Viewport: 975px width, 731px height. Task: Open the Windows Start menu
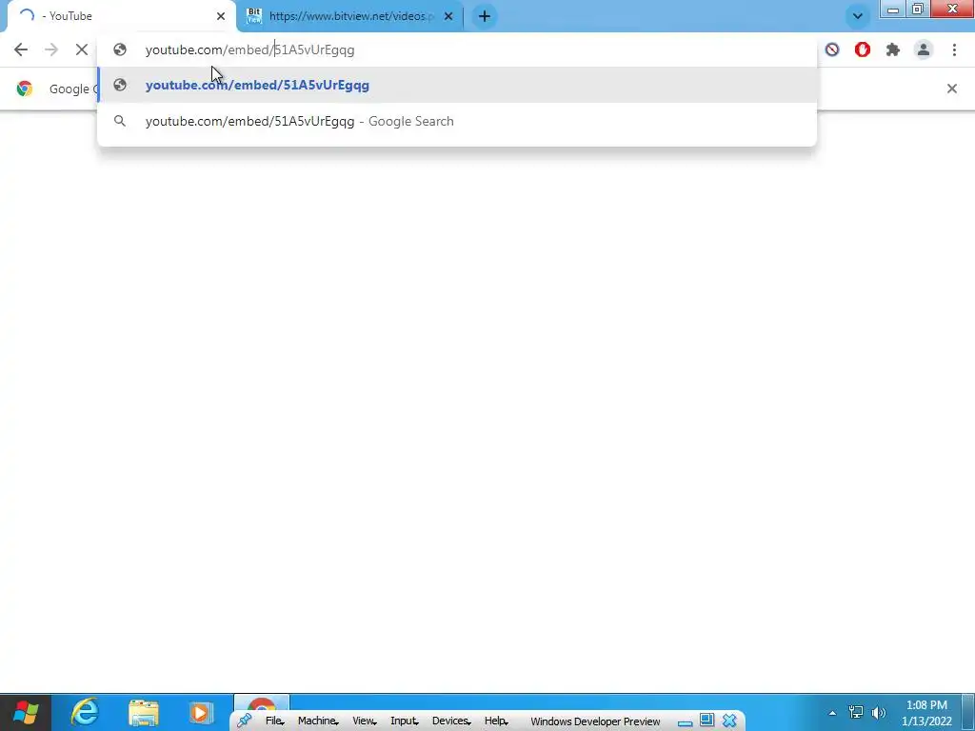click(x=26, y=712)
